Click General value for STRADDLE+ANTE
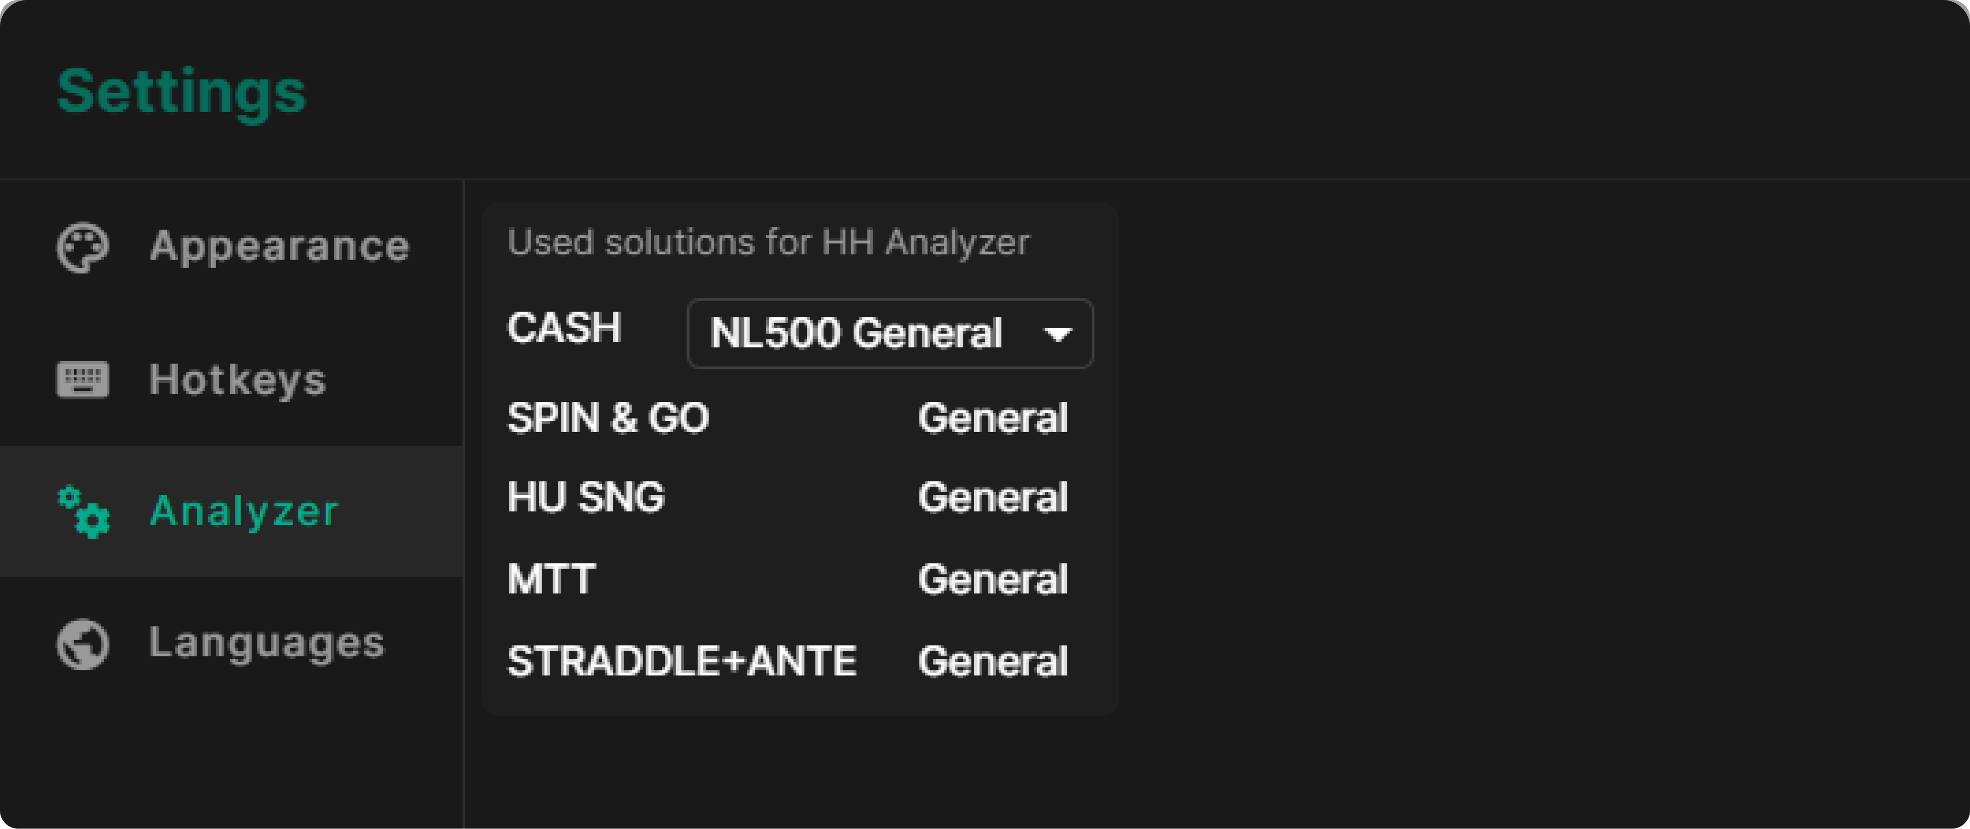Image resolution: width=1970 pixels, height=829 pixels. (x=993, y=661)
